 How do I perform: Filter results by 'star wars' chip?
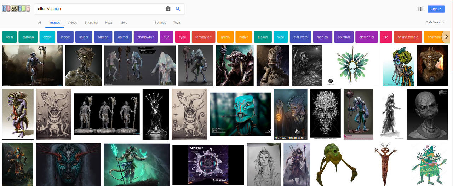coord(300,37)
